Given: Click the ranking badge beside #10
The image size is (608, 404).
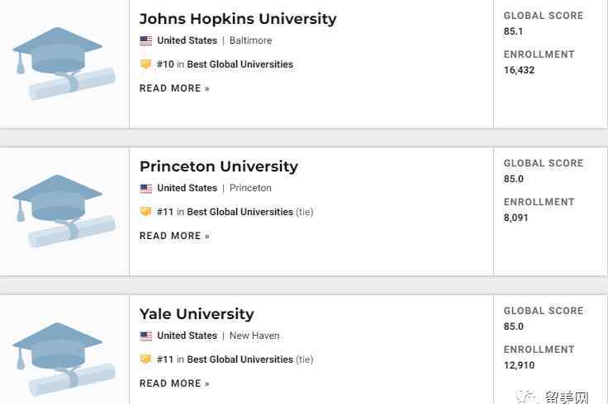Looking at the screenshot, I should (x=145, y=63).
